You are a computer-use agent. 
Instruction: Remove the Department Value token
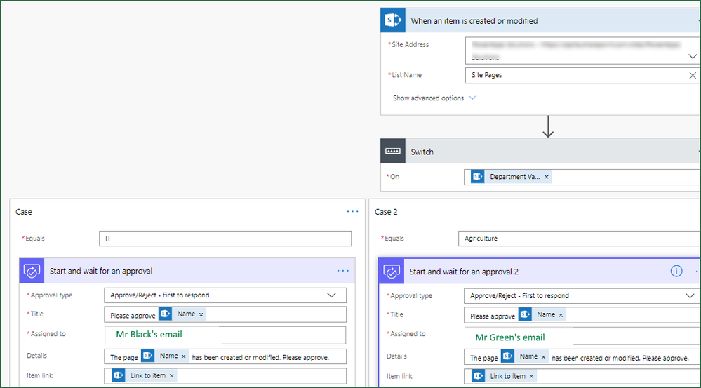[547, 177]
